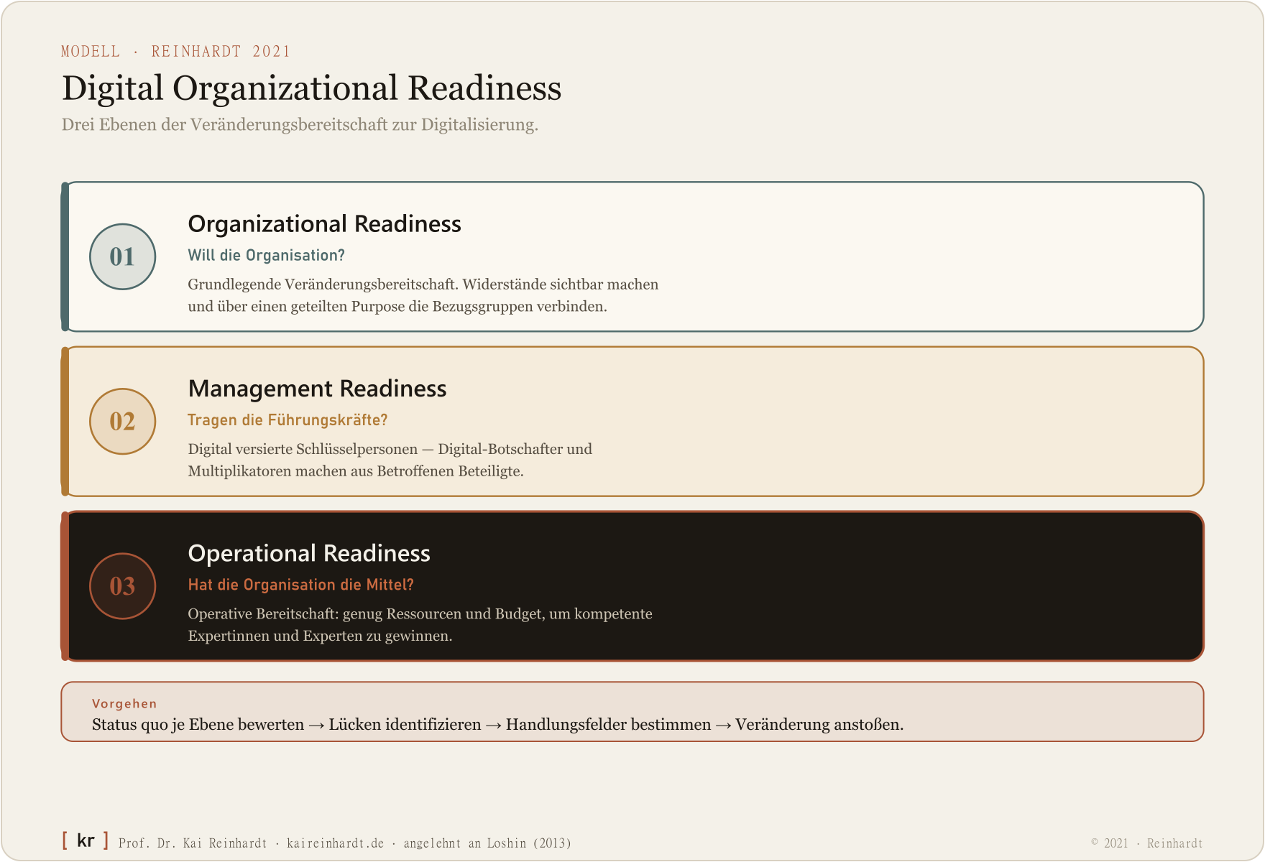Select the Management Readiness heading

317,389
